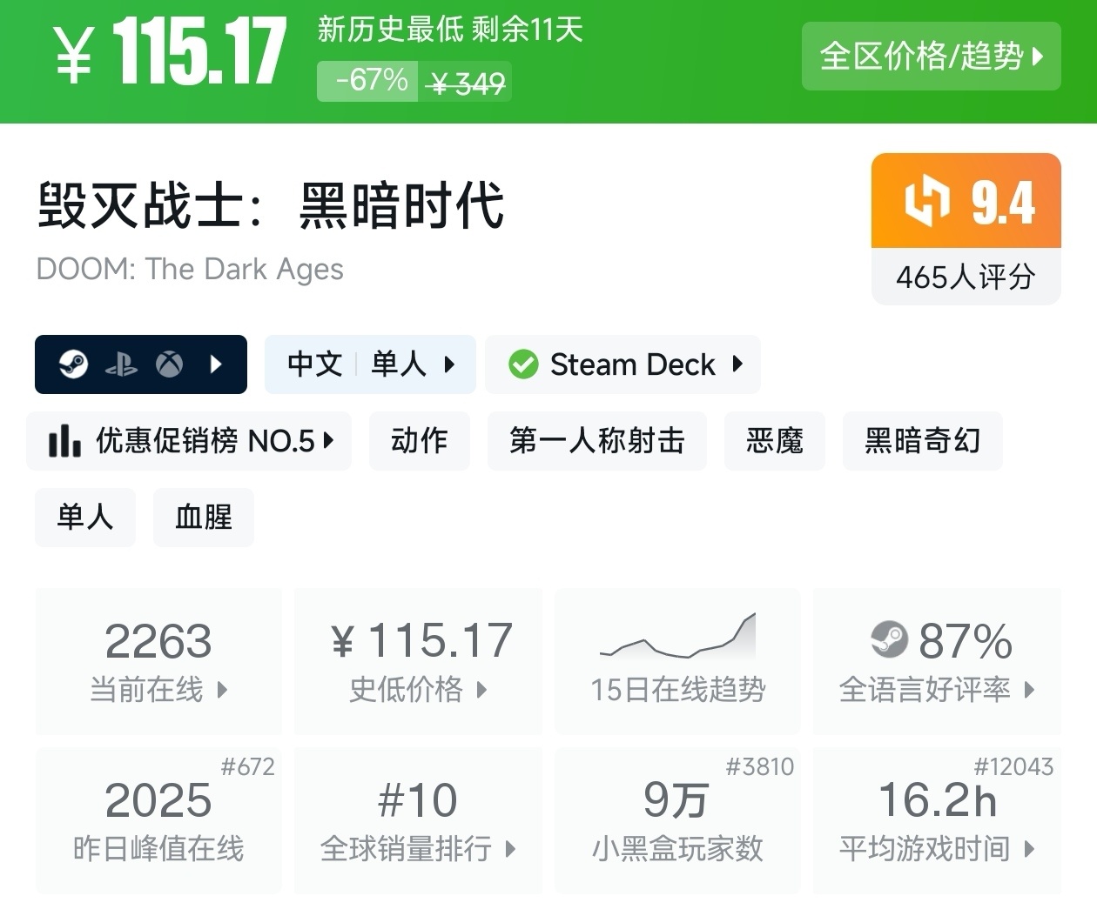
Task: Click the Steam icon beside 87%
Action: pos(889,640)
